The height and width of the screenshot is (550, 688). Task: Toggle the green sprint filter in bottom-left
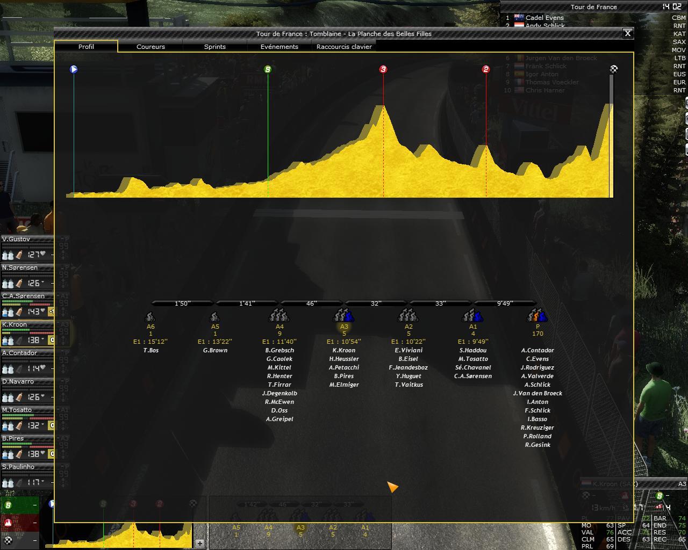(8, 505)
